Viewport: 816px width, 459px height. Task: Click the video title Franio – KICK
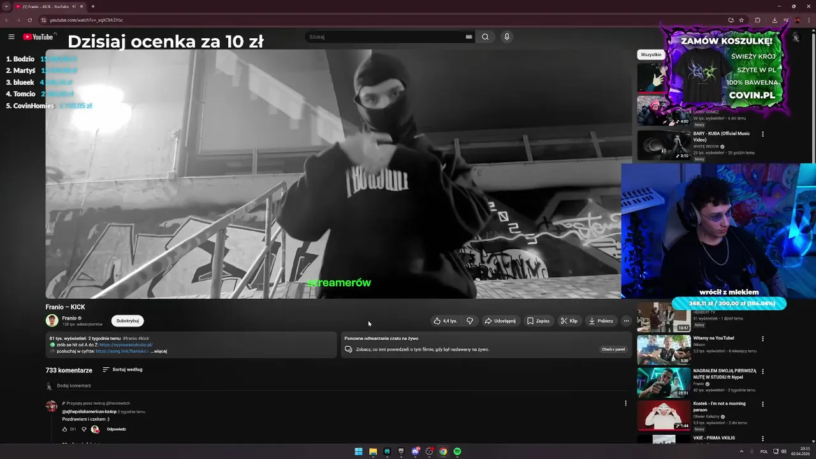[65, 307]
